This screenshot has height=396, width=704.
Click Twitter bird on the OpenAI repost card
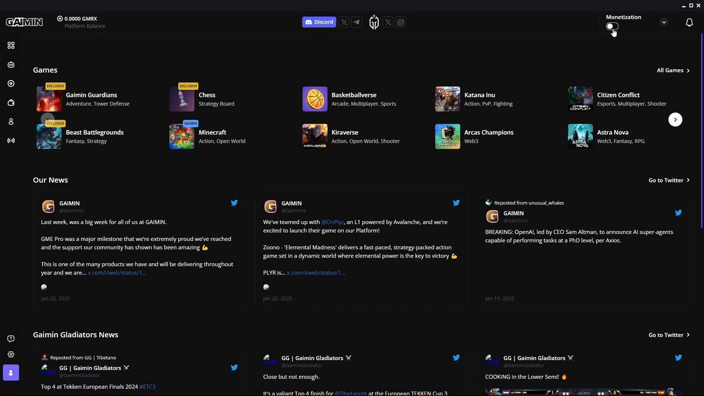(x=678, y=213)
